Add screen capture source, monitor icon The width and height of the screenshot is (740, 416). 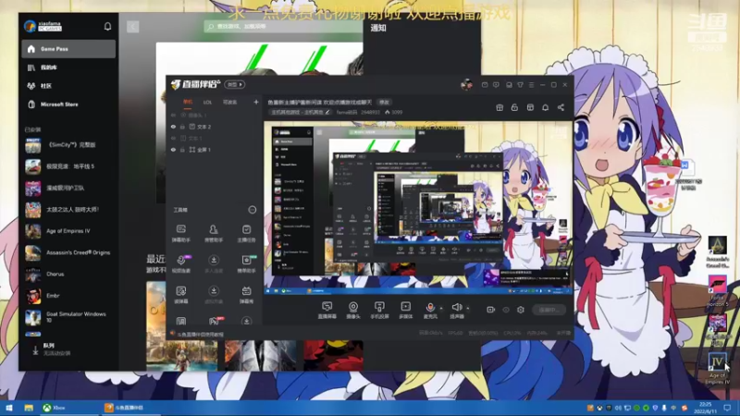pyautogui.click(x=327, y=311)
